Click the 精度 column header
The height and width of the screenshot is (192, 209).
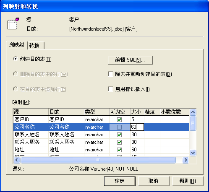(x=152, y=112)
